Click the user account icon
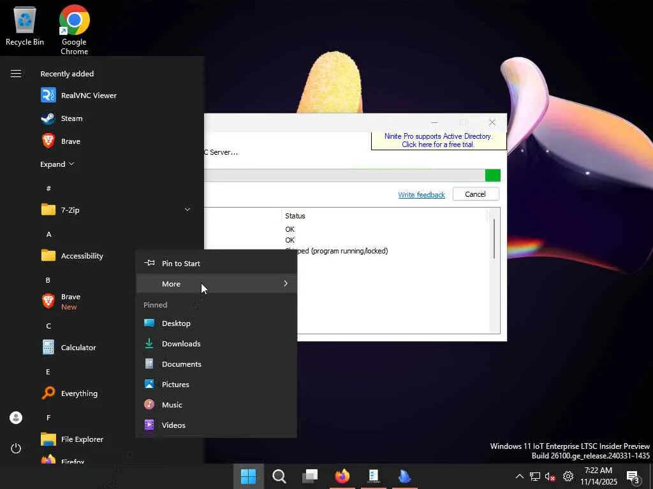The image size is (653, 489). 16,418
